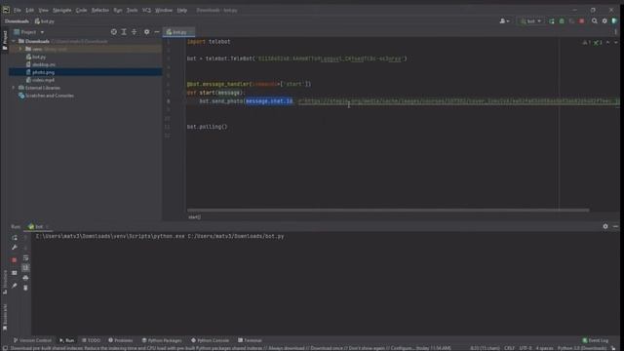
Task: Open Run panel gear settings
Action: [x=605, y=226]
